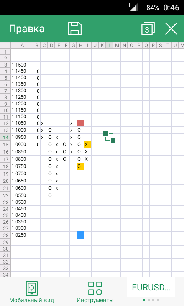
Task: Click cell containing 1.0950
Action: (22, 137)
